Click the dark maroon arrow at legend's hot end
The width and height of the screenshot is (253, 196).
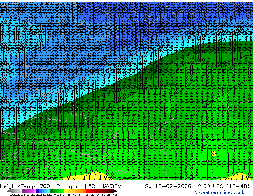115,191
